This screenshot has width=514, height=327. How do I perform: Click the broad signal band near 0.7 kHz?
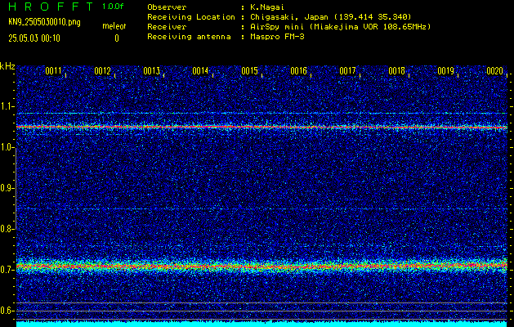click(x=261, y=266)
